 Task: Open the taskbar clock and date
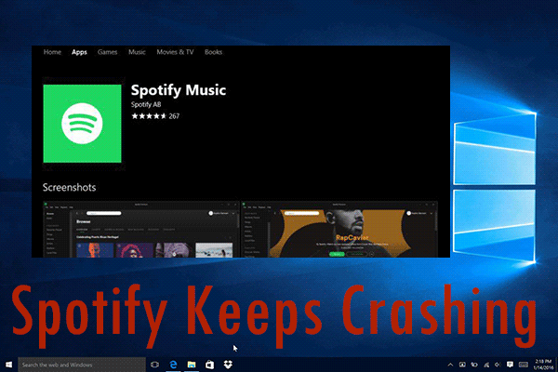click(543, 365)
